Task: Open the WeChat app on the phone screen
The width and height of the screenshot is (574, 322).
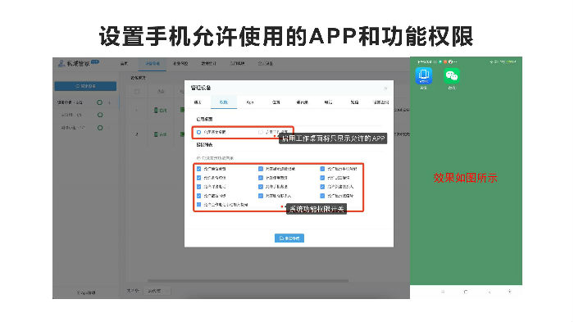Action: pyautogui.click(x=451, y=76)
